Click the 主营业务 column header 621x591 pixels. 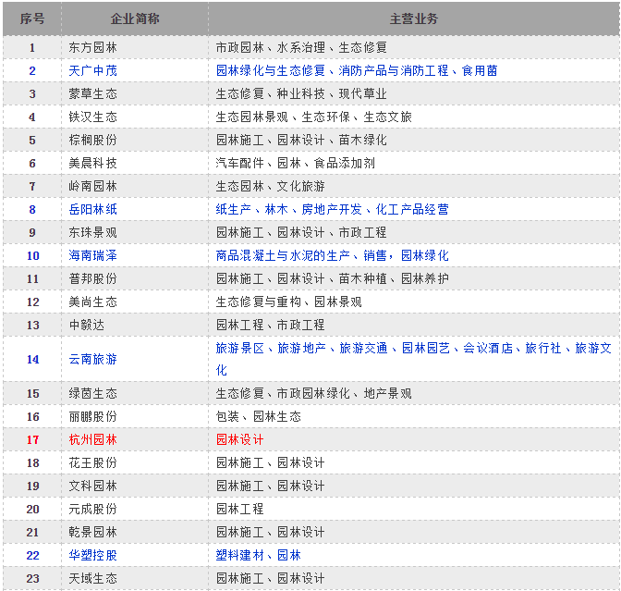point(414,18)
